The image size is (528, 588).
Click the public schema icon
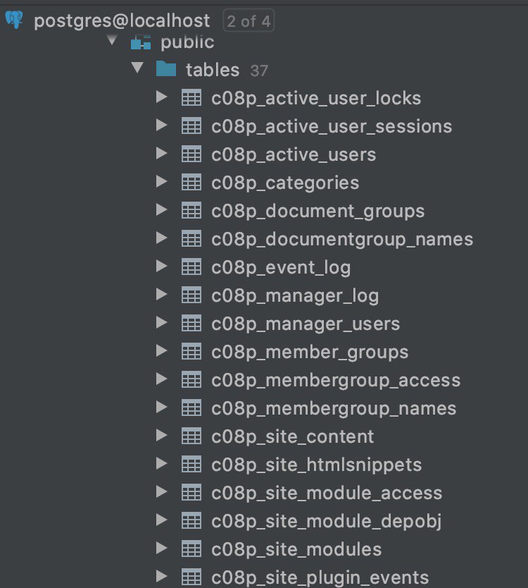(x=141, y=42)
